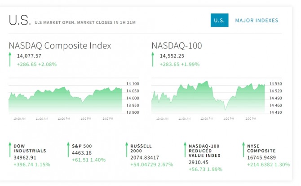Select the U.S. tab button
Screen dimensions: 301x186
[219, 21]
